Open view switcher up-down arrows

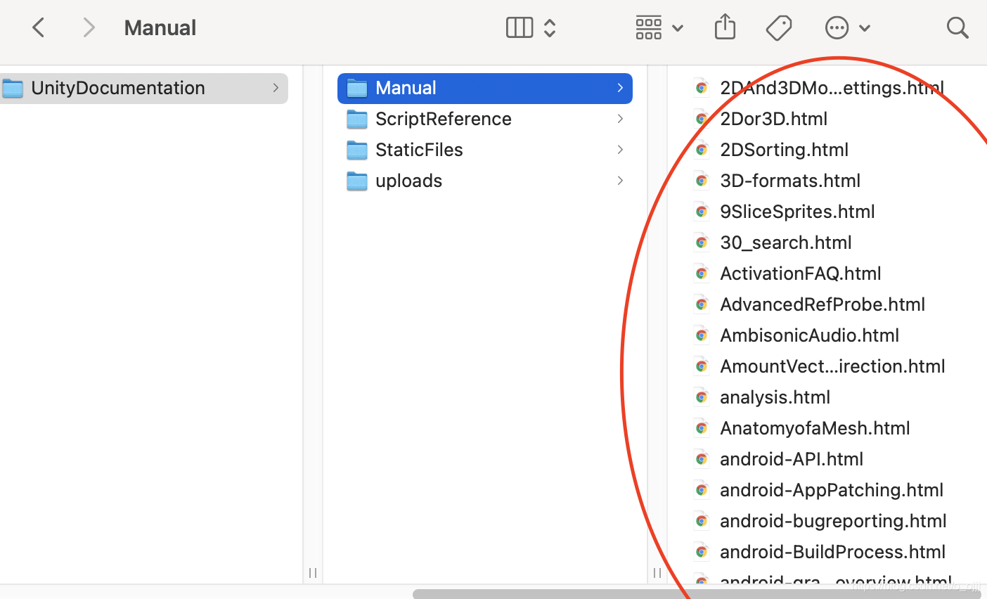550,28
